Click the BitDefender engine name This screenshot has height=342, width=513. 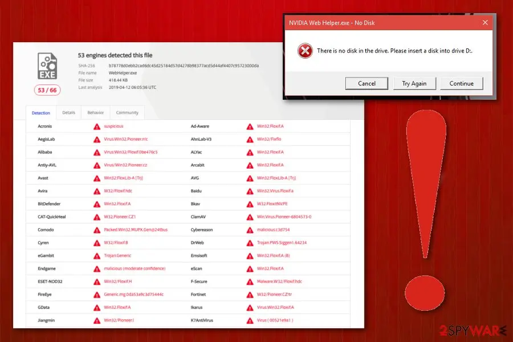49,203
